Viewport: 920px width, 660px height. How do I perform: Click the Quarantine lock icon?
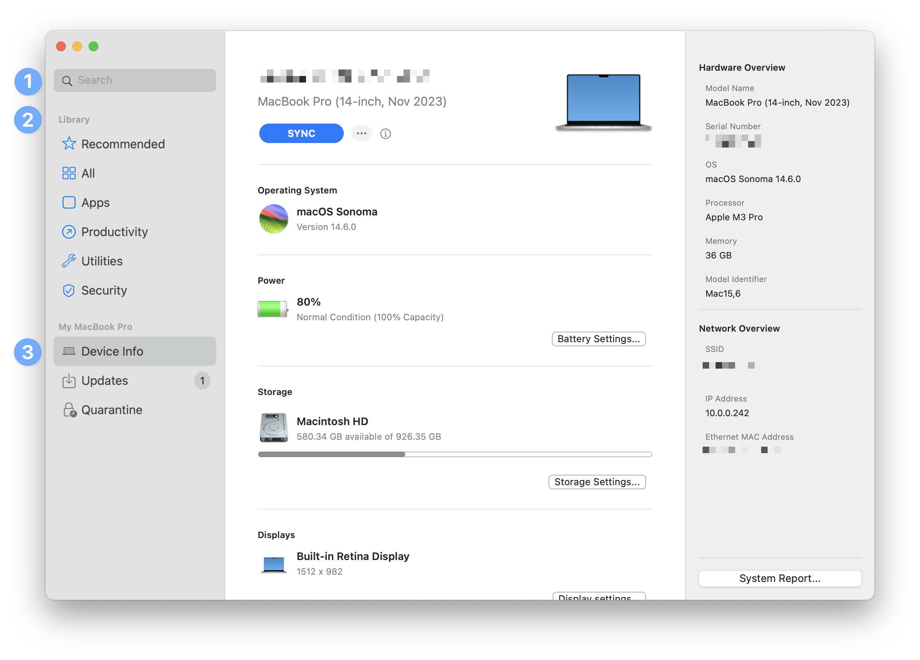pos(69,410)
